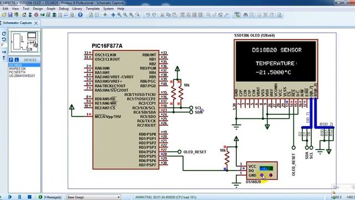
Task: Click the DS18B20 temperature decrease button
Action: (x=262, y=175)
